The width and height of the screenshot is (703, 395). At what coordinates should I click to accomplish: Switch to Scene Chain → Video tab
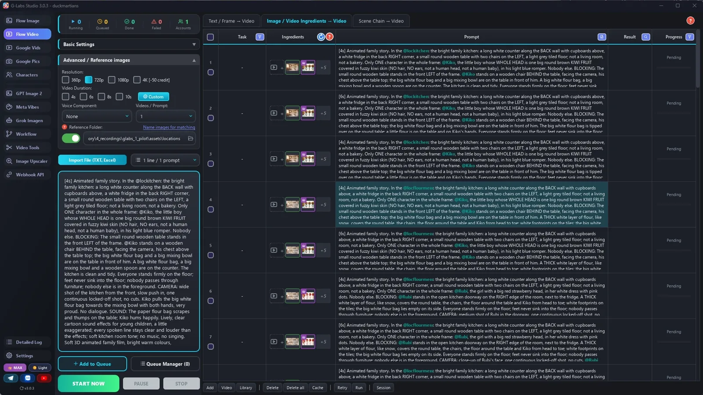click(381, 21)
